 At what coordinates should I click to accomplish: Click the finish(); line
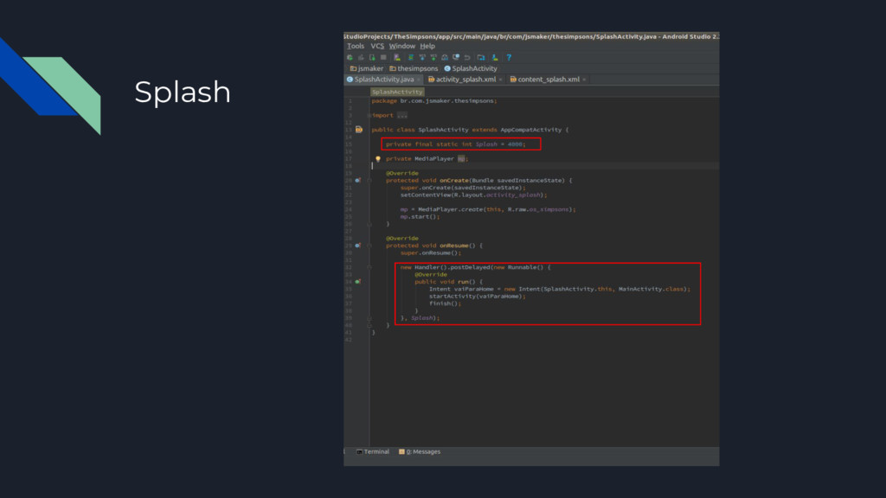pos(445,303)
